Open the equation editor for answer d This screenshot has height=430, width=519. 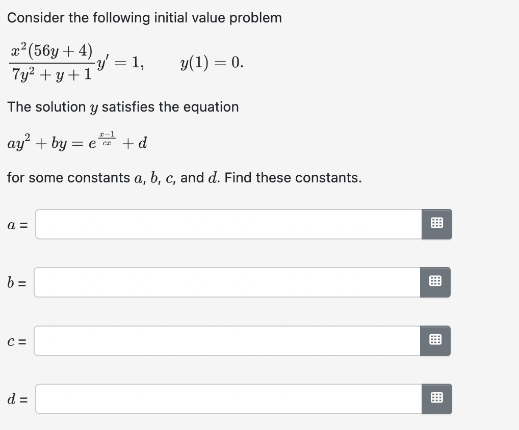(x=436, y=399)
